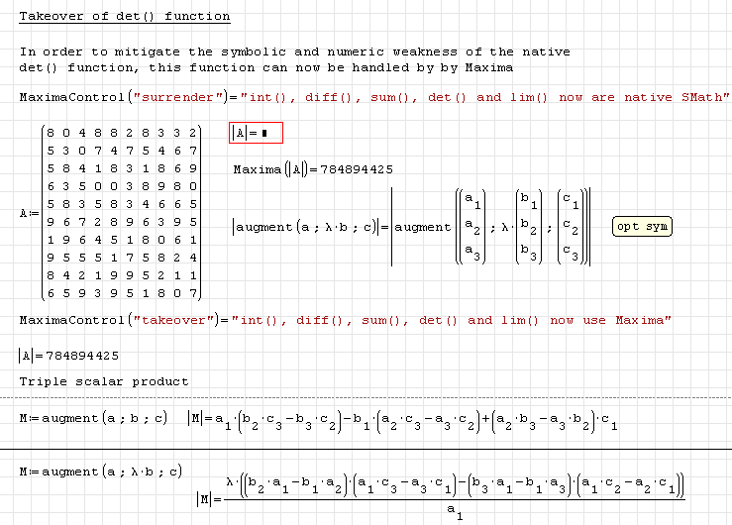Screen dimensions: 732x525
Task: Select the 10x10 matrix A definition
Action: click(x=121, y=213)
